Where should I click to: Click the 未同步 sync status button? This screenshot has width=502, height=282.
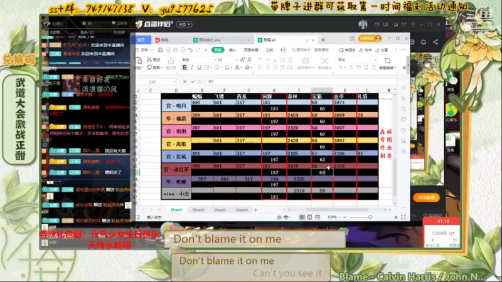(x=348, y=50)
